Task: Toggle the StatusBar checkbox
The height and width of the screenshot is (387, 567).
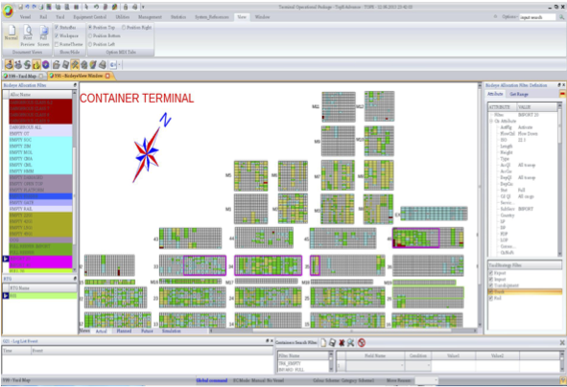Action: (x=57, y=27)
